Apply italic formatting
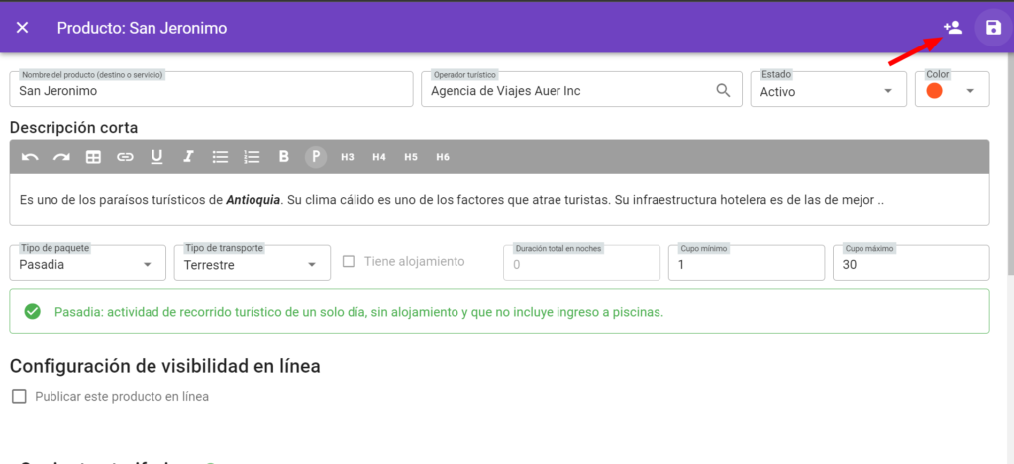 [x=188, y=157]
